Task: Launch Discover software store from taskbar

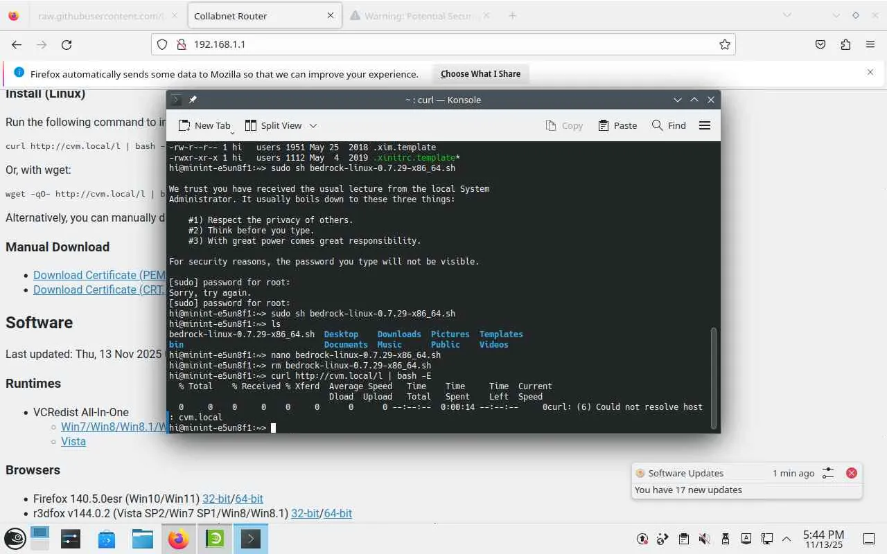Action: [x=107, y=539]
